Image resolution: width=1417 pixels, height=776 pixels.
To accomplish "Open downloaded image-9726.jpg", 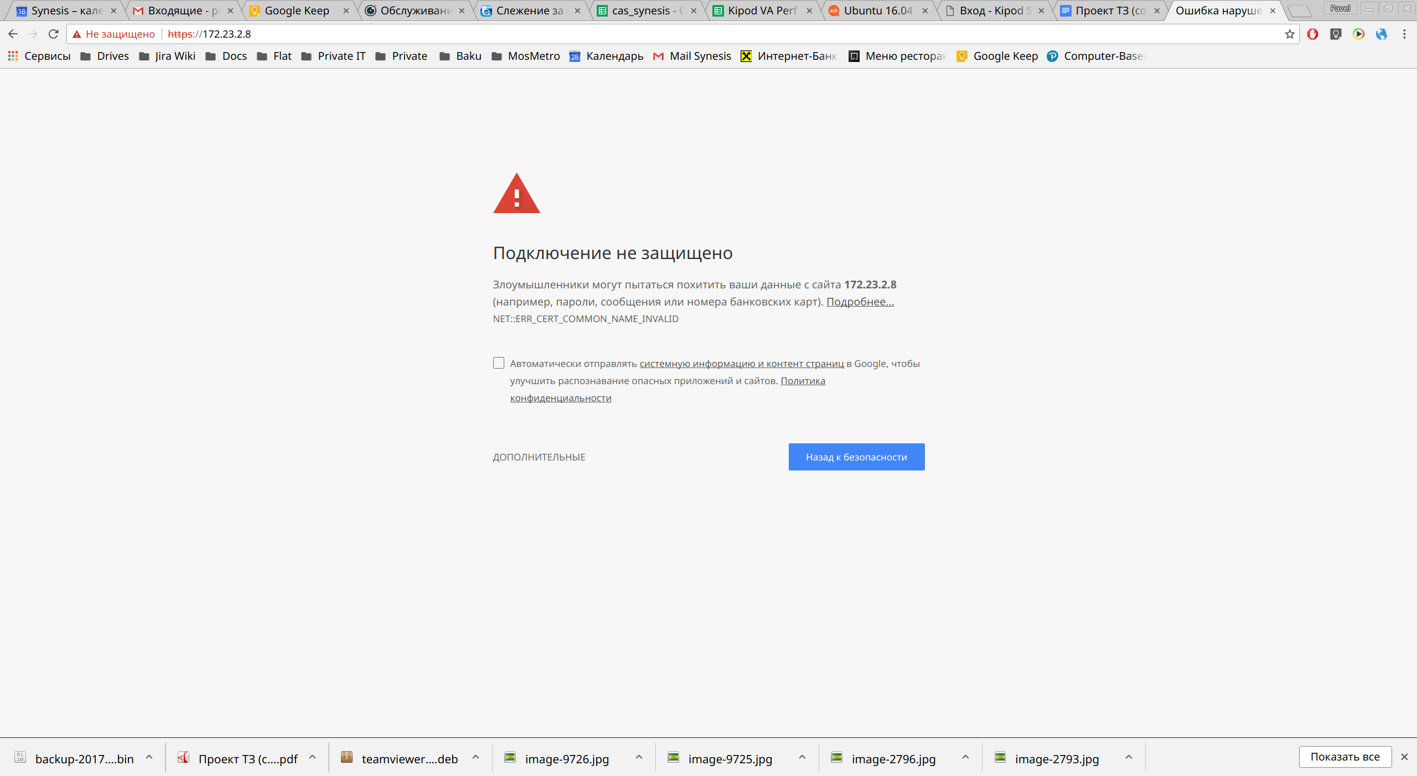I will [558, 758].
